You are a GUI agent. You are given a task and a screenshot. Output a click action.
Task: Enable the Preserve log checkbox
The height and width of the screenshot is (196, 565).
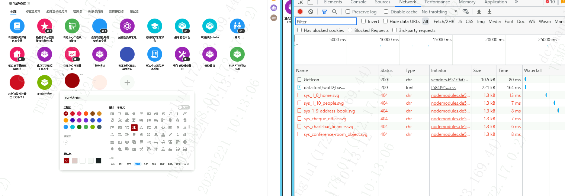[x=348, y=12]
